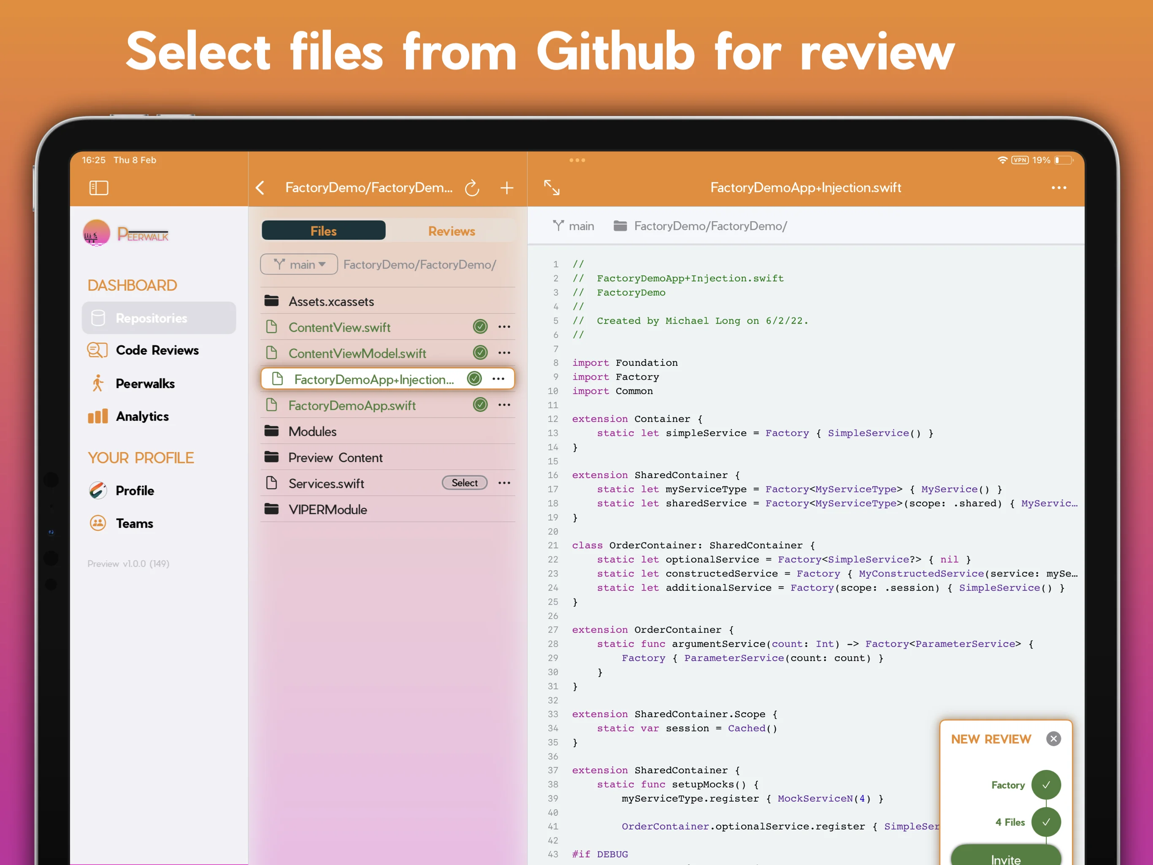
Task: Toggle the sidebar panel icon
Action: 98,188
